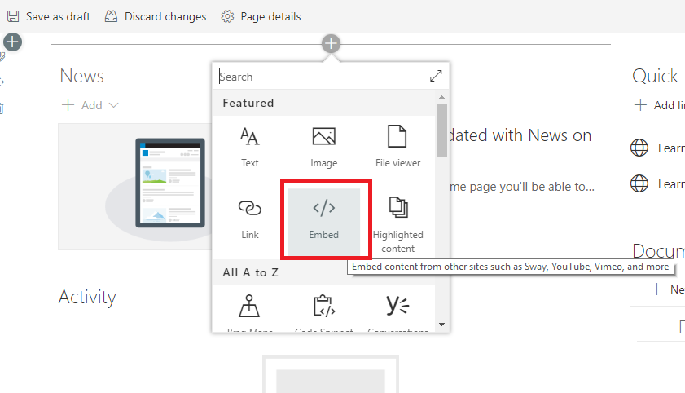Click New in the Documents section
This screenshot has height=393, width=685.
667,289
